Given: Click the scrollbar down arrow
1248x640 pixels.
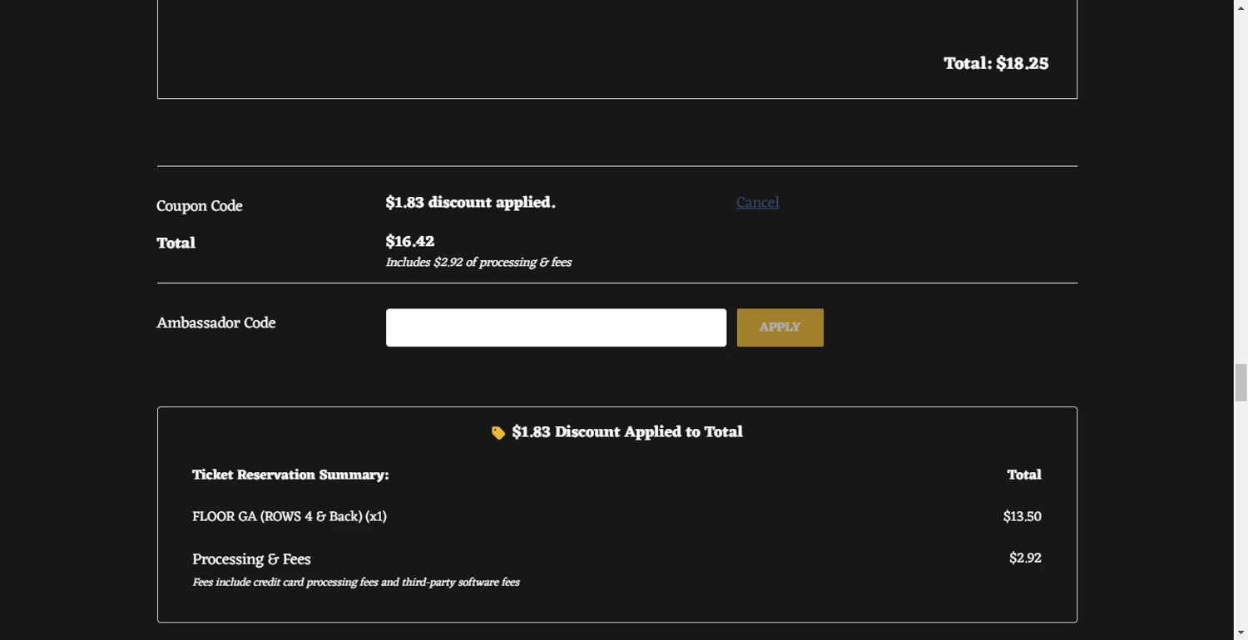Looking at the screenshot, I should tap(1241, 633).
